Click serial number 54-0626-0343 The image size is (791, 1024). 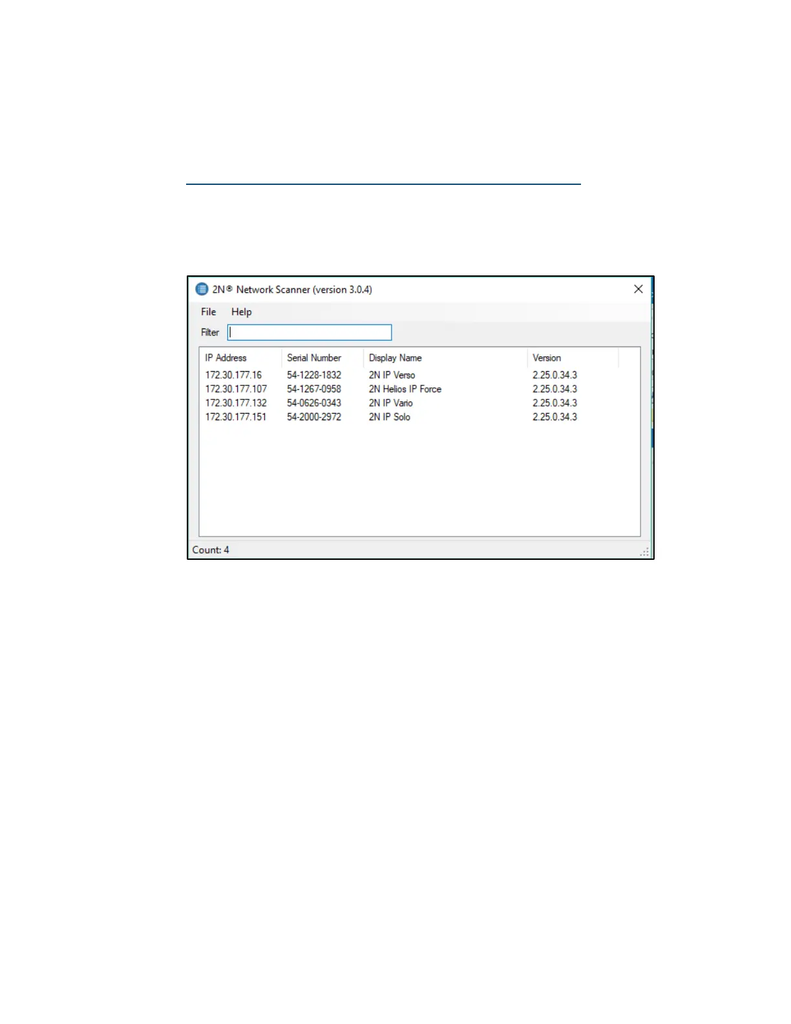(x=314, y=403)
